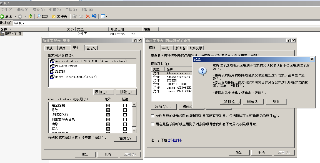Image resolution: width=320 pixels, height=163 pixels.
Task: Check 允许父项的继承权限传播 checkbox
Action: pyautogui.click(x=152, y=116)
